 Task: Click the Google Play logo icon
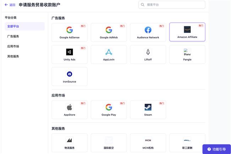109,107
